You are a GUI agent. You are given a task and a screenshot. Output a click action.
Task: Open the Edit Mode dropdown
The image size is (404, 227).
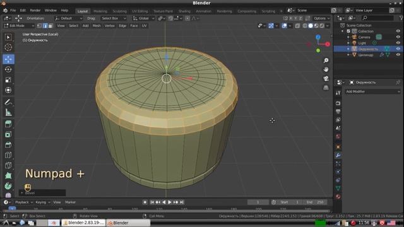[19, 26]
